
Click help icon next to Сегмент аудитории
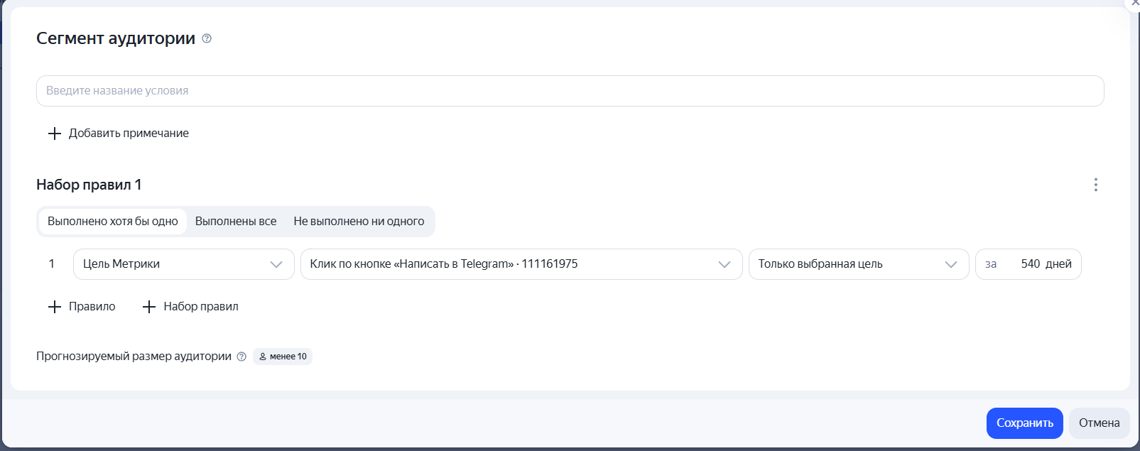click(x=207, y=38)
